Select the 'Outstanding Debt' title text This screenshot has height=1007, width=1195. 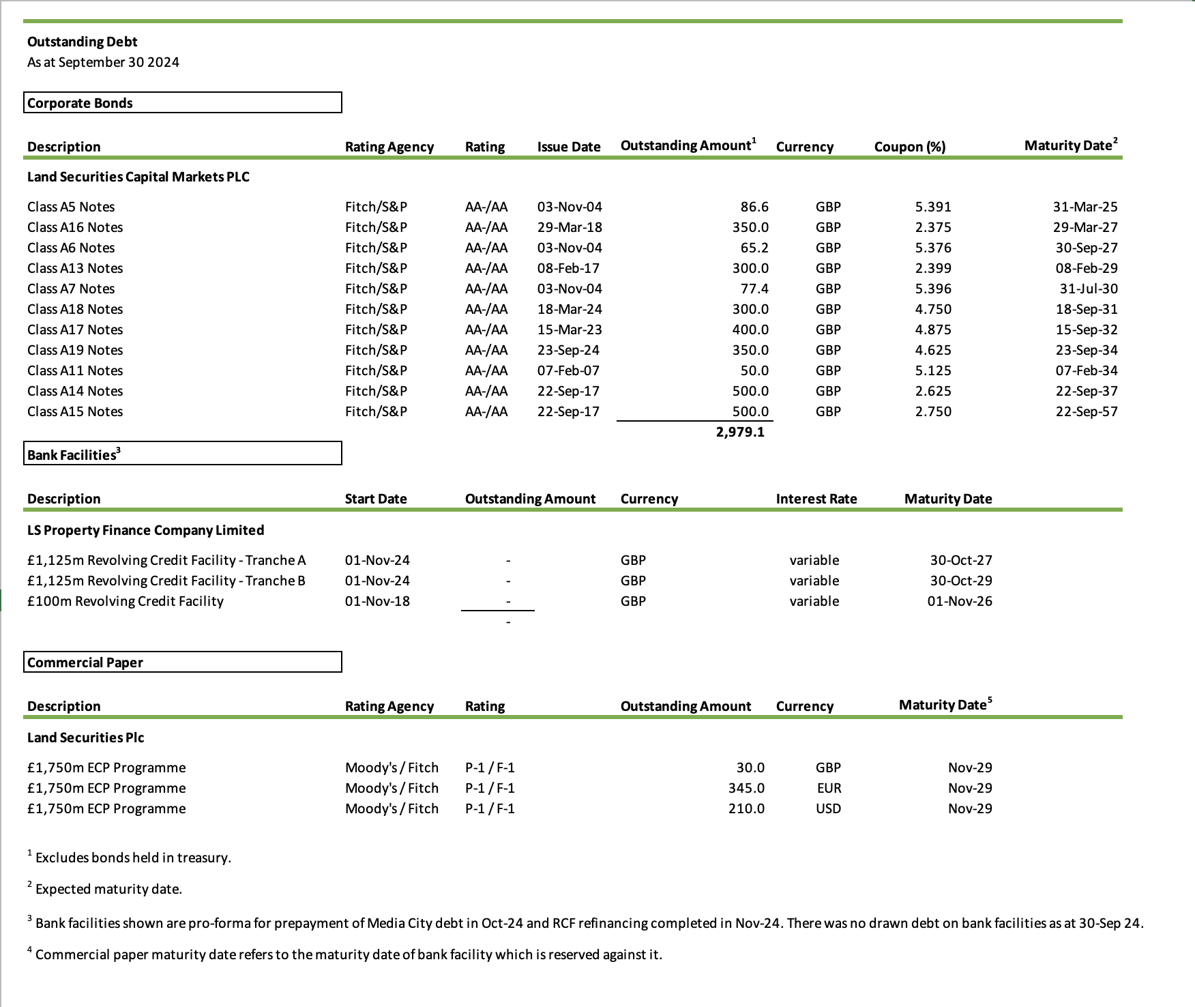click(x=82, y=42)
